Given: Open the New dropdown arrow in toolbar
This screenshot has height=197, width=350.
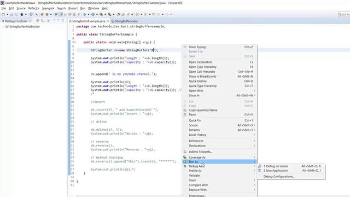Looking at the screenshot, I should (7, 14).
